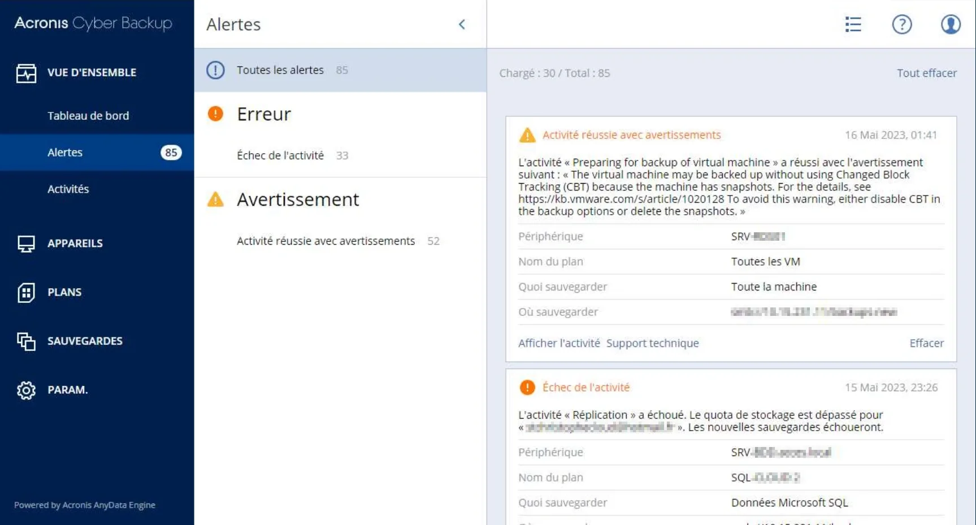Click the 85 alerts badge in sidebar
Viewport: 976px width, 525px height.
coord(171,152)
